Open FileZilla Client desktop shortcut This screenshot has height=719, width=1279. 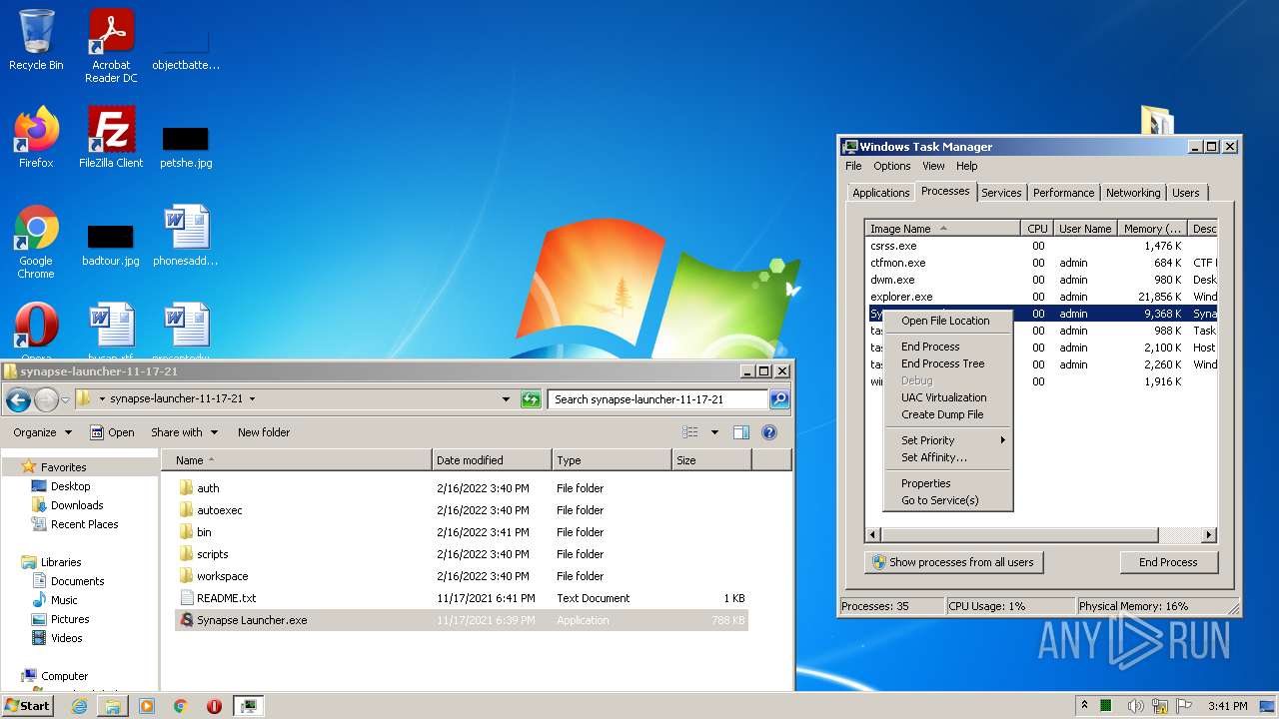click(111, 138)
